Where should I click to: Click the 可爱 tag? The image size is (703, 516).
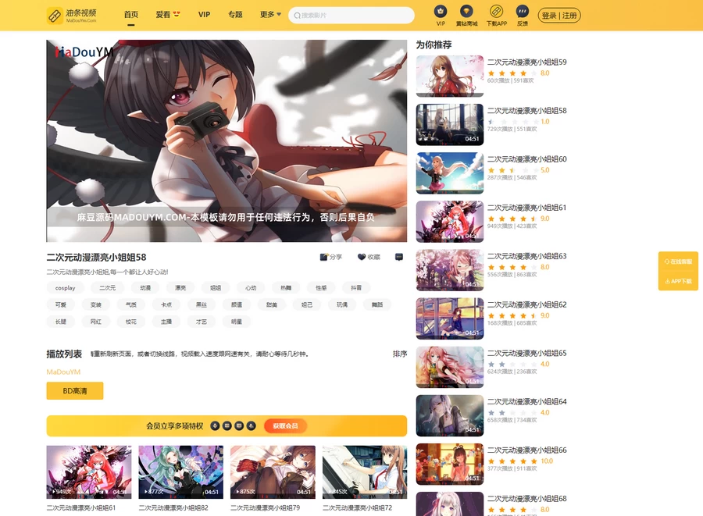[x=60, y=304]
